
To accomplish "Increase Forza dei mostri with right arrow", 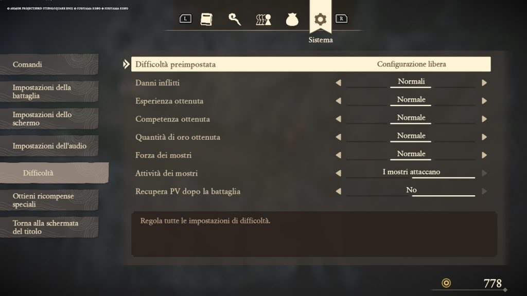I will pyautogui.click(x=484, y=155).
